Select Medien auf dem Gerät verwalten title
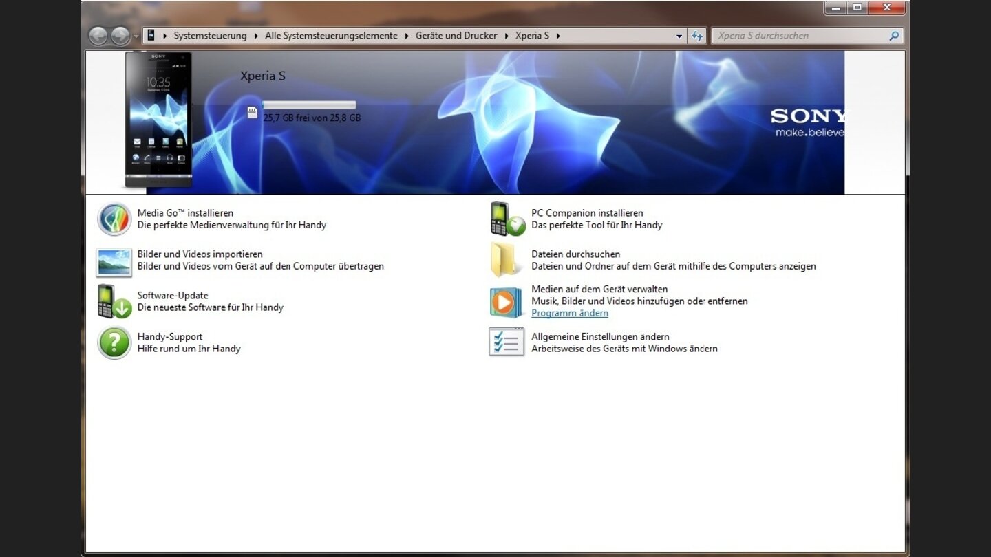Viewport: 991px width, 557px height. 599,290
